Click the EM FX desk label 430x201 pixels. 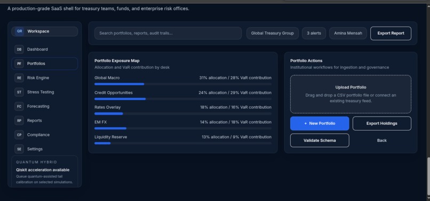coord(101,122)
